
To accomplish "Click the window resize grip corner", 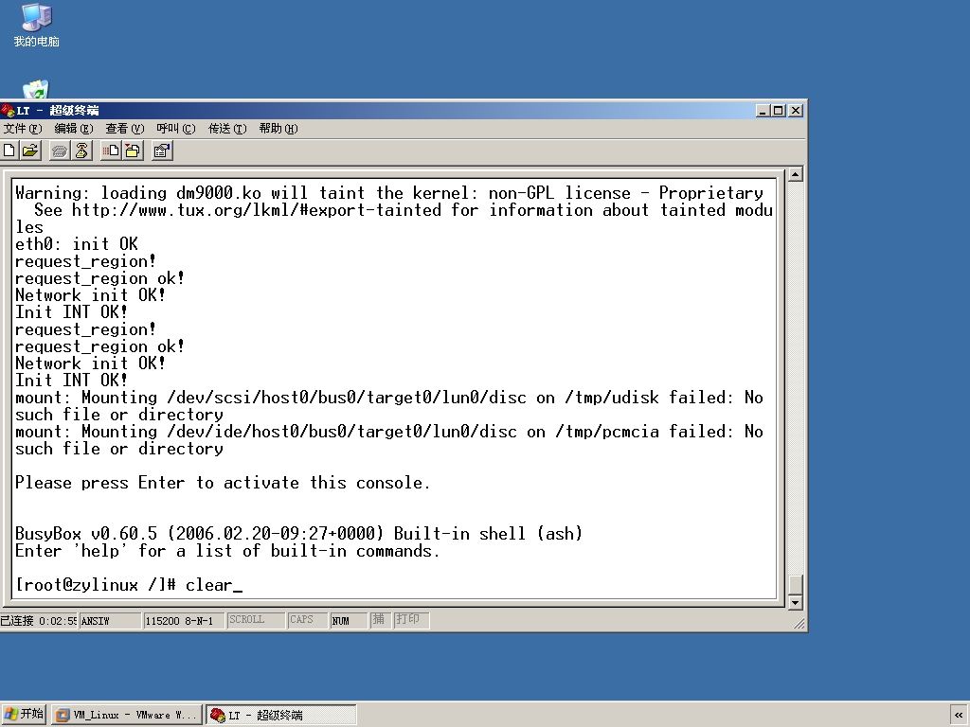I will click(x=799, y=625).
